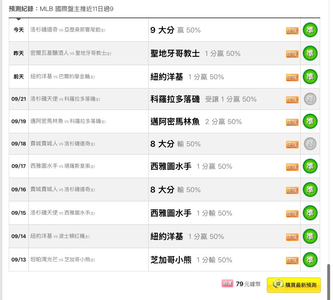Select the 科羅拉多落磯 受讓 1 分贏 prediction
The width and height of the screenshot is (333, 300).
[204, 99]
